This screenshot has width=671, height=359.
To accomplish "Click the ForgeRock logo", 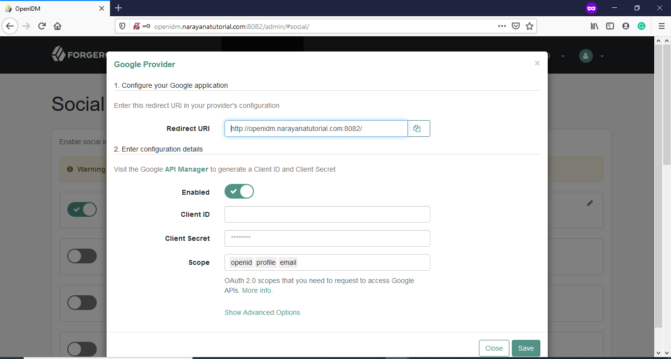I will 79,54.
